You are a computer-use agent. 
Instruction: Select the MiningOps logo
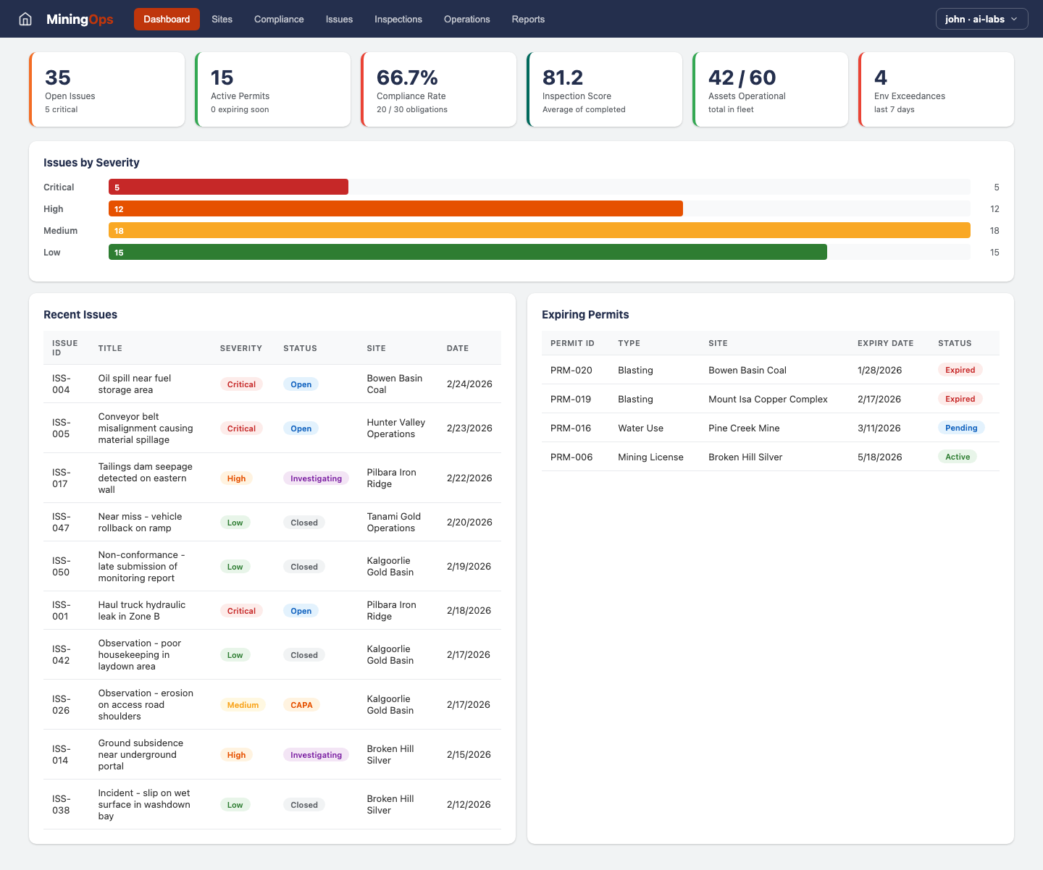pos(79,19)
